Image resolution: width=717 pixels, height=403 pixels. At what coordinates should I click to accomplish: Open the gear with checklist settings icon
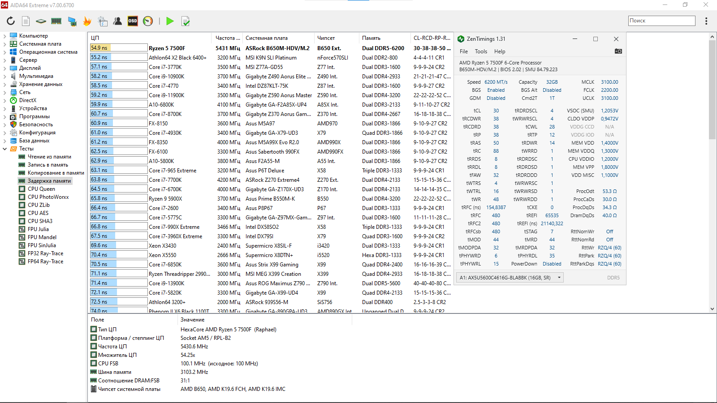[103, 21]
